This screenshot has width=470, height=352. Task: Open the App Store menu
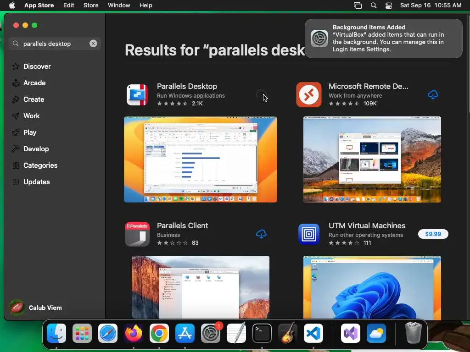[39, 5]
